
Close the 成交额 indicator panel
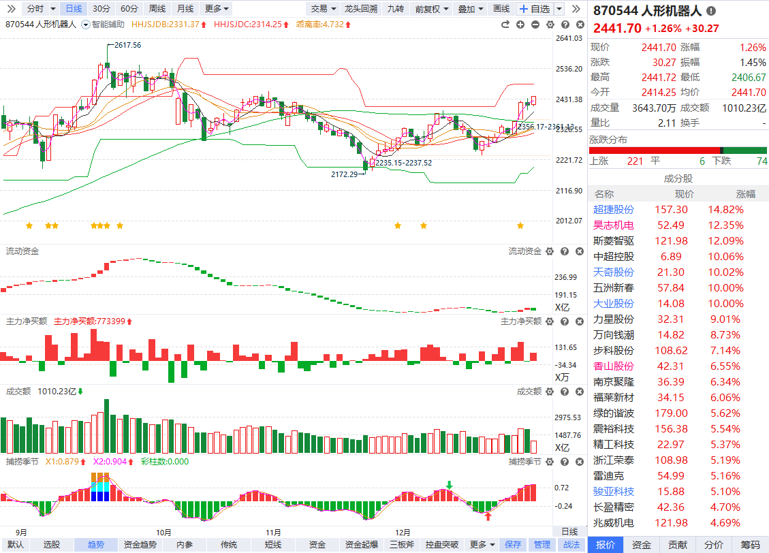coord(578,391)
